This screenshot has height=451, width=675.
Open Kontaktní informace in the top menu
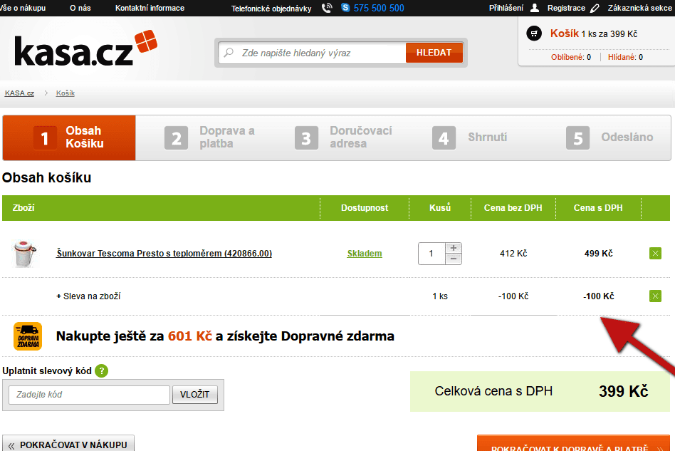pos(150,8)
